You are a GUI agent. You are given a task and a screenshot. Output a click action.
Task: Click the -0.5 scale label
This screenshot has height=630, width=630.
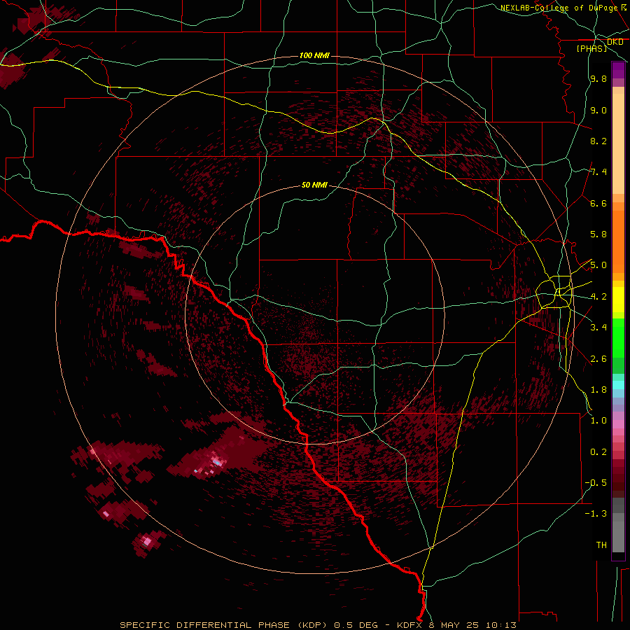(x=596, y=482)
